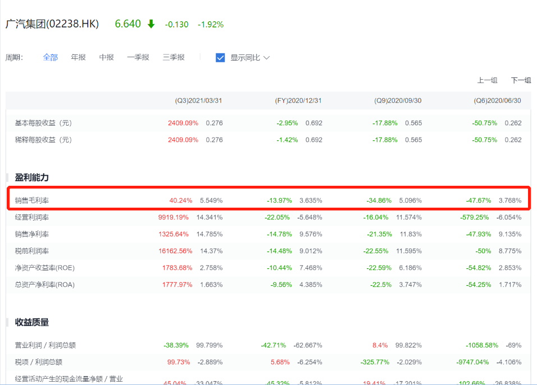Click the 税项 / 利润总额 row label
This screenshot has width=537, height=385.
point(39,362)
